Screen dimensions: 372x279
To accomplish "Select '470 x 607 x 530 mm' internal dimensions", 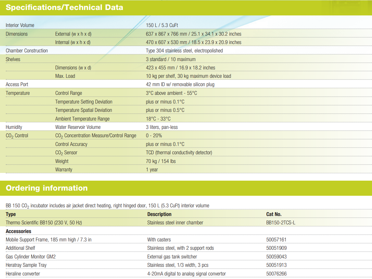I will [166, 42].
